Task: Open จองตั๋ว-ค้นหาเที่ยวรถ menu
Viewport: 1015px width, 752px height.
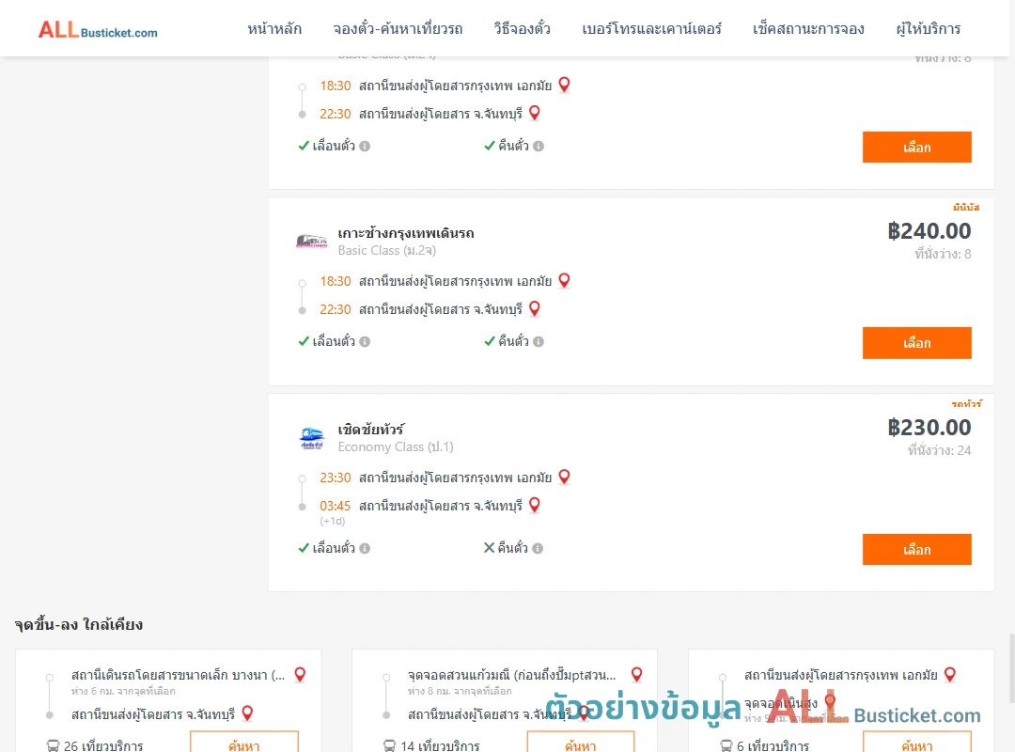Action: pos(398,29)
